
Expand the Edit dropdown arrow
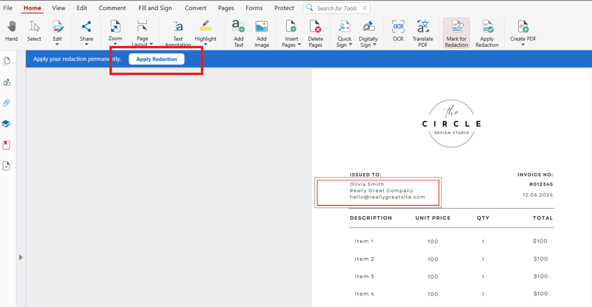(x=57, y=44)
